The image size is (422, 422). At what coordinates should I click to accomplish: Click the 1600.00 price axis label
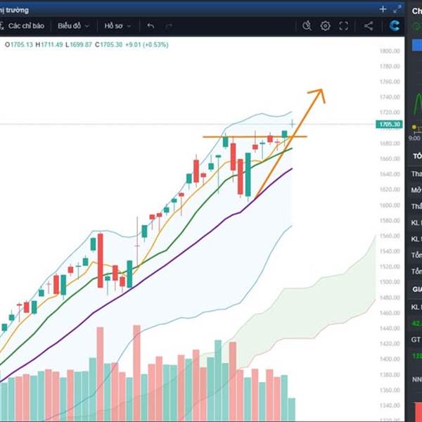(x=390, y=205)
